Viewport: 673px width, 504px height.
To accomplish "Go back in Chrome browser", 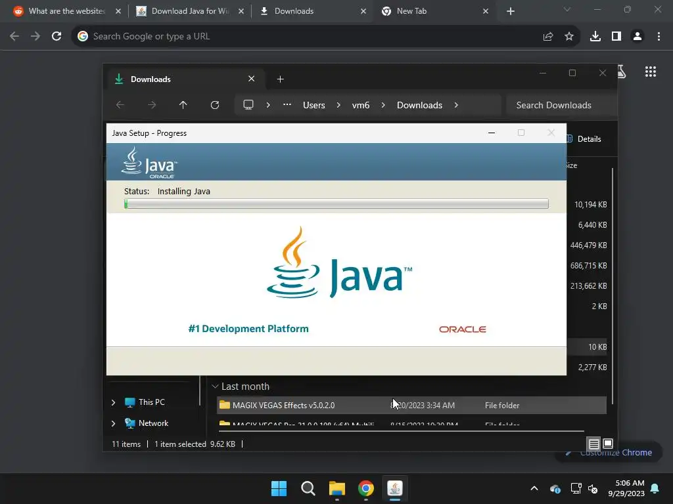I will click(x=14, y=37).
